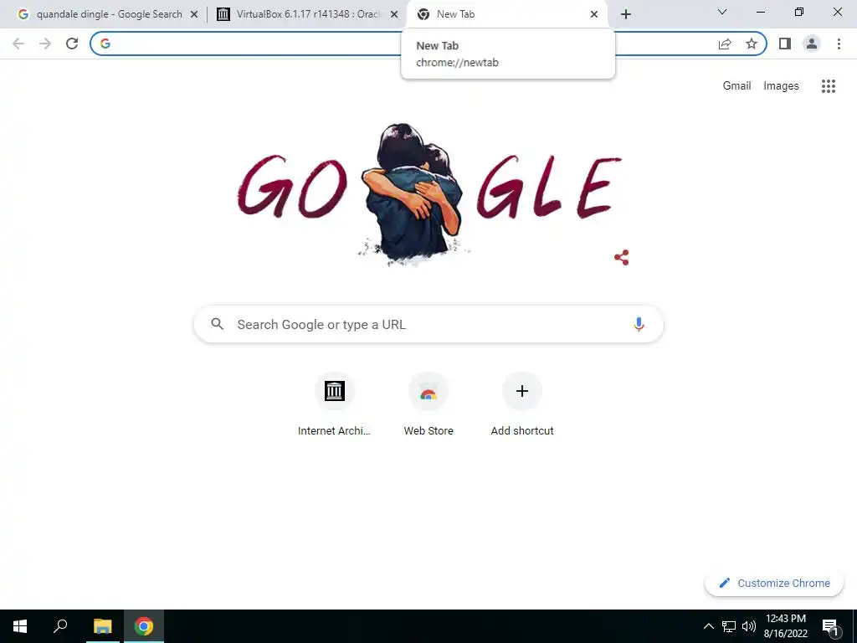Open a new tab with plus button
This screenshot has width=857, height=643.
tap(626, 14)
